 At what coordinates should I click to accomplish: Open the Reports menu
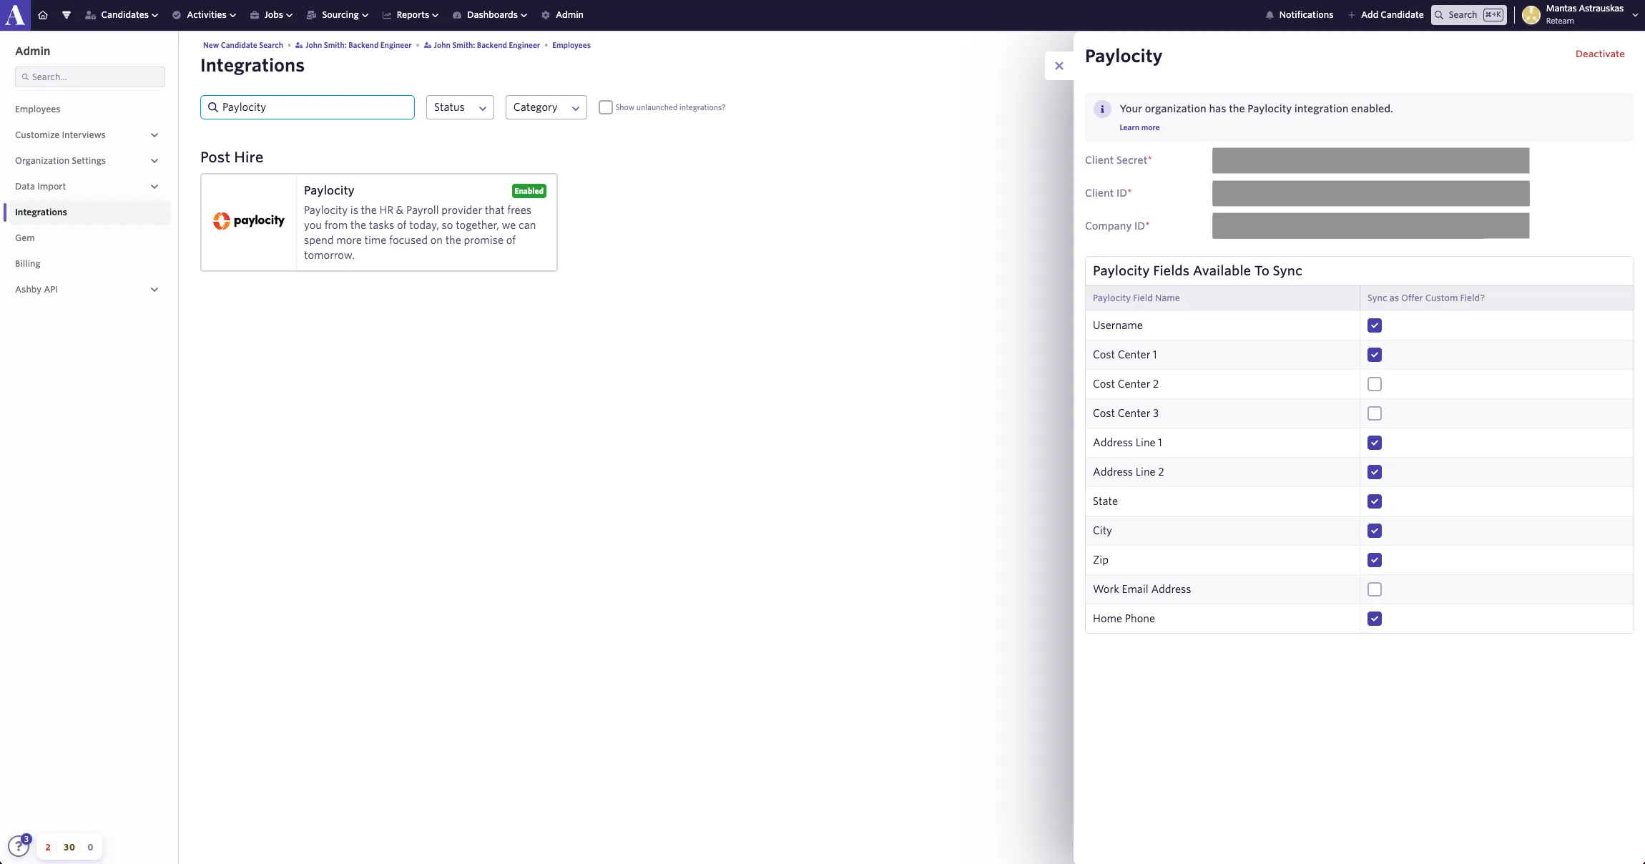(x=411, y=15)
